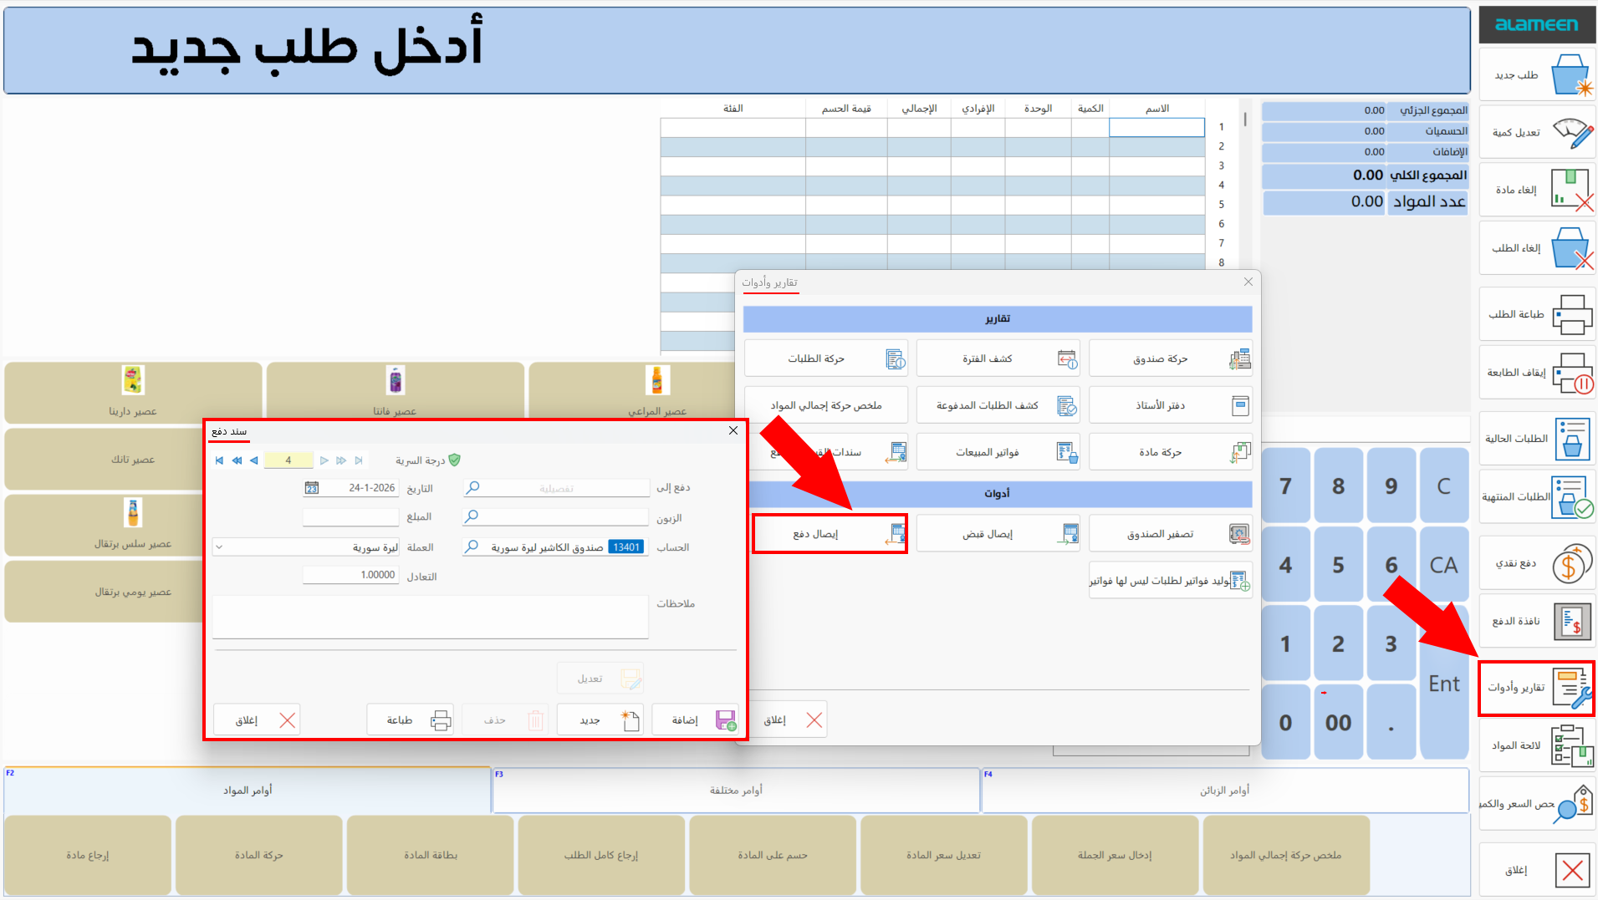Viewport: 1598px width, 900px height.
Task: Open calendar picker next to date field
Action: click(312, 488)
